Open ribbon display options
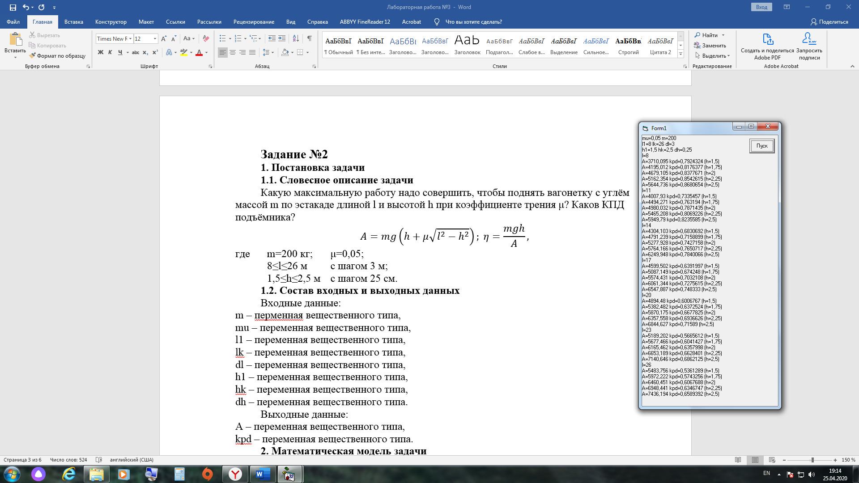859x483 pixels. 787,7
